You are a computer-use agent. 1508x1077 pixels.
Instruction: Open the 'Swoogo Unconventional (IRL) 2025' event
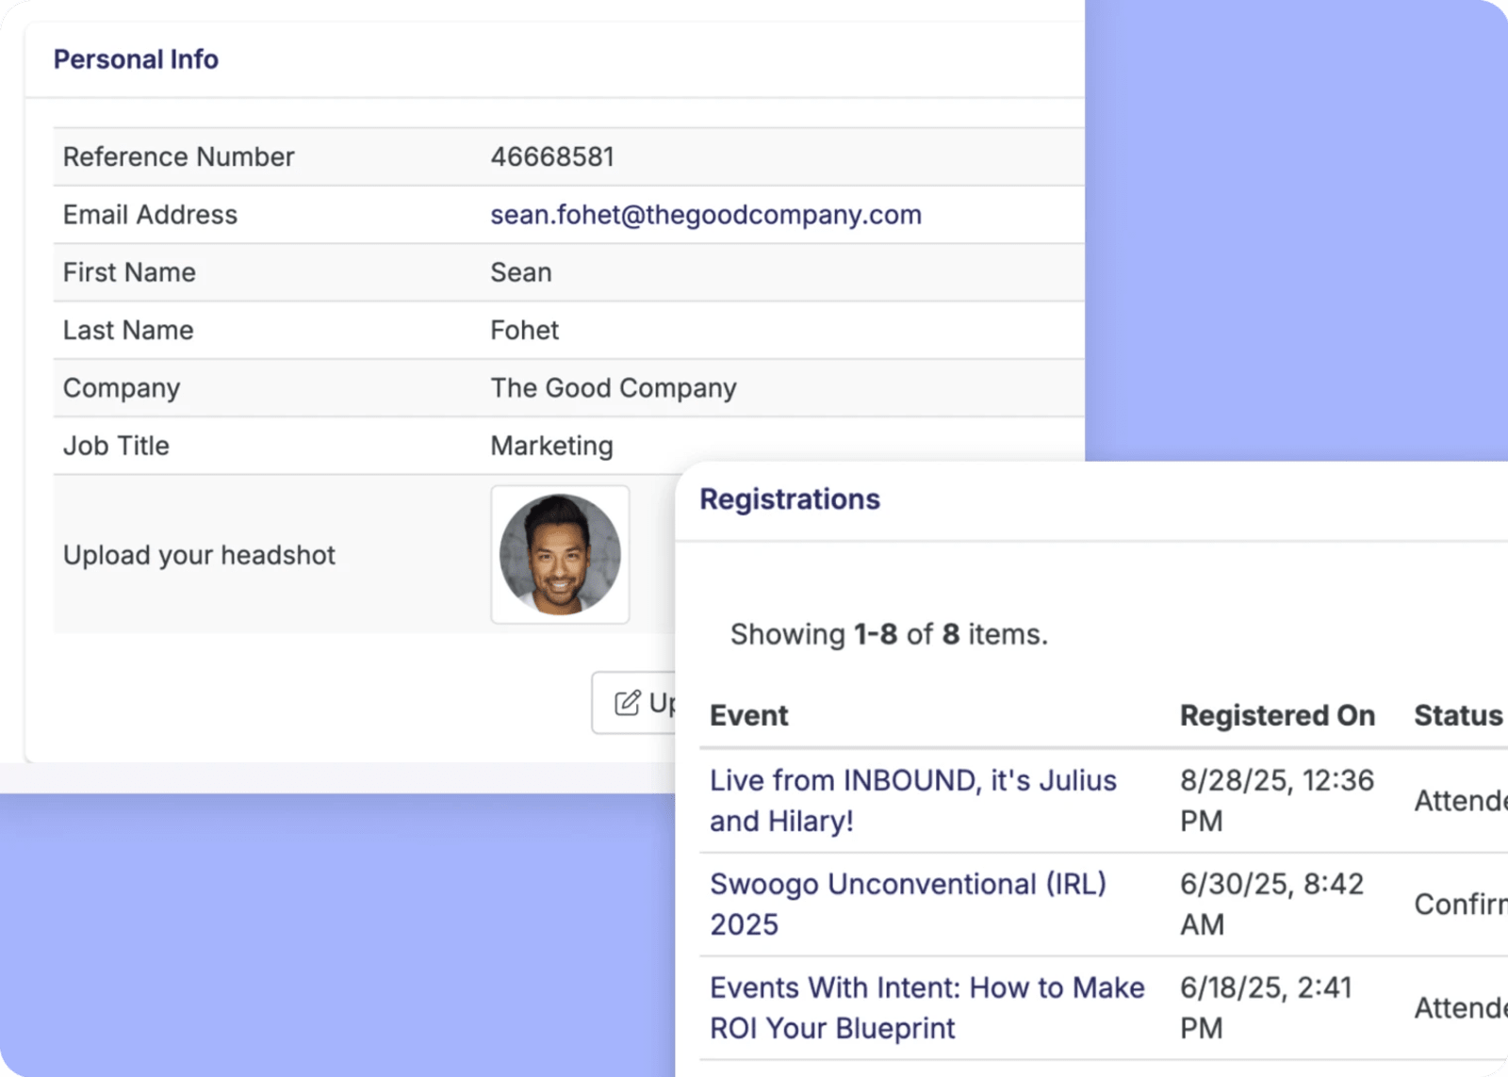[x=908, y=904]
